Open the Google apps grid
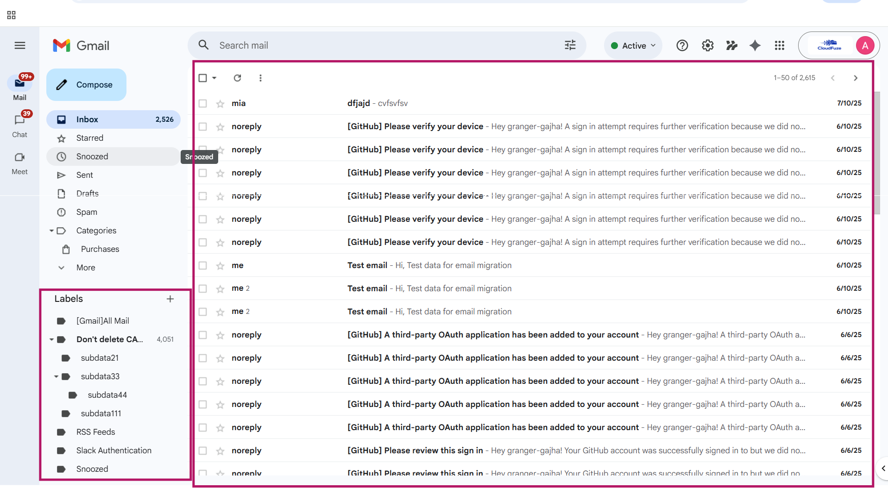The width and height of the screenshot is (888, 488). click(779, 45)
